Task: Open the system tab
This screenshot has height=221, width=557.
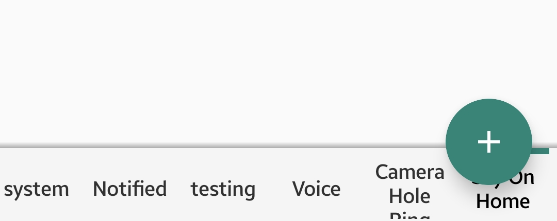Action: tap(36, 189)
